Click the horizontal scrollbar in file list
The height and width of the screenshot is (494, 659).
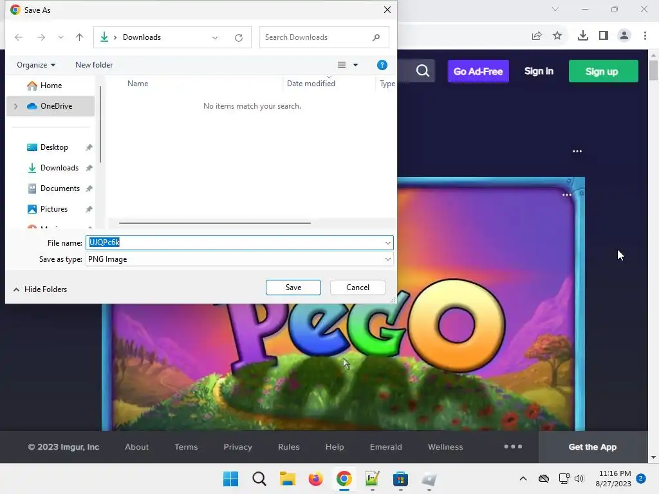(x=215, y=223)
